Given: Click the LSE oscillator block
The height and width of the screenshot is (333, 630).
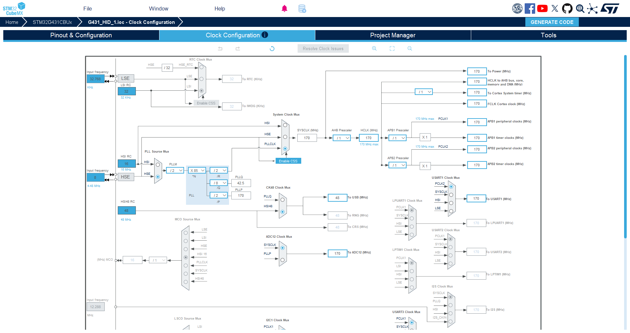Looking at the screenshot, I should click(126, 78).
